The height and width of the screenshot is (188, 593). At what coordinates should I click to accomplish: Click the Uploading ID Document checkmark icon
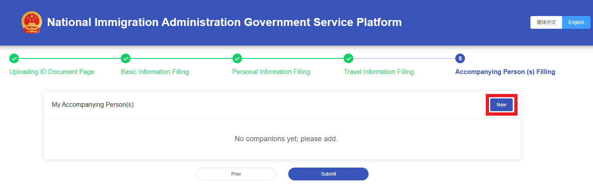pyautogui.click(x=14, y=59)
